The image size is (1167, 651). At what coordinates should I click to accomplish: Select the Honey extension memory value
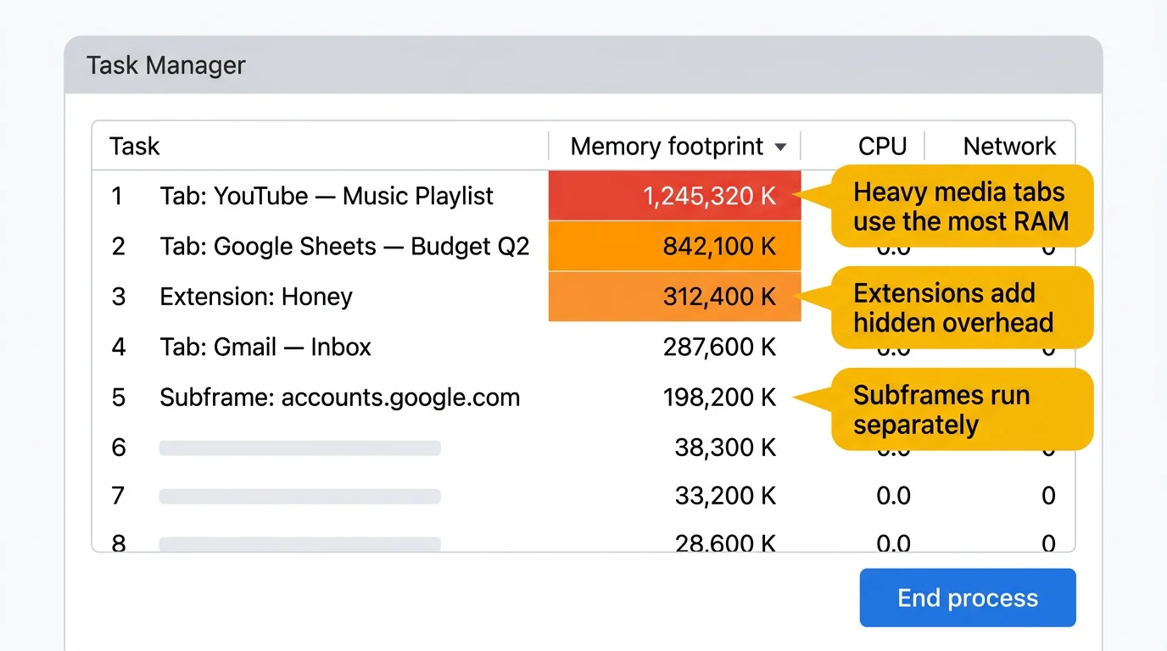pyautogui.click(x=719, y=297)
